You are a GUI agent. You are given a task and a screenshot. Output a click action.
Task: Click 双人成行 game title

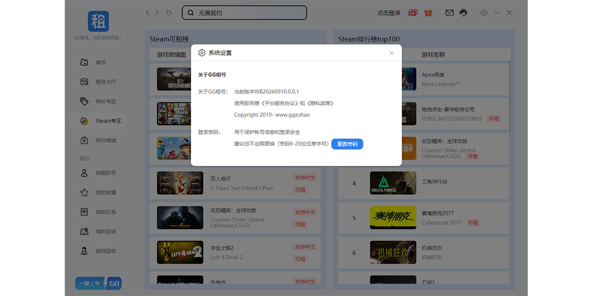tap(220, 179)
